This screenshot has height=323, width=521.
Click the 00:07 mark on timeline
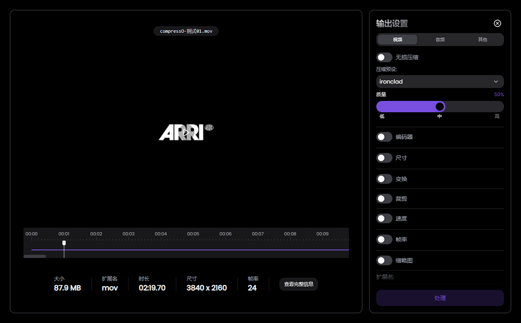tap(258, 234)
